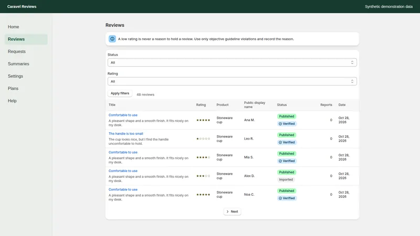Click the name 'Leo R.'

(x=248, y=138)
